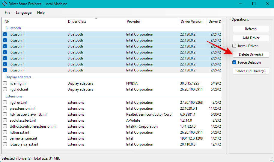The width and height of the screenshot is (274, 162).
Task: Collapse the Extensions group header
Action: pyautogui.click(x=14, y=96)
